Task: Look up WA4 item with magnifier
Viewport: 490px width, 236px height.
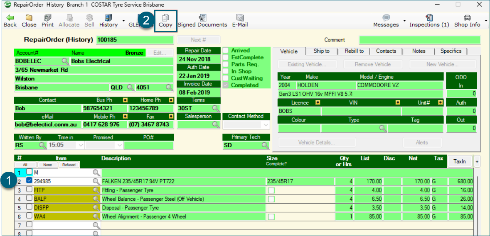Action: pos(96,216)
